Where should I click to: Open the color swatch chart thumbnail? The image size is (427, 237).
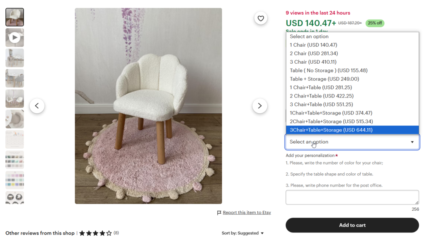point(15,160)
